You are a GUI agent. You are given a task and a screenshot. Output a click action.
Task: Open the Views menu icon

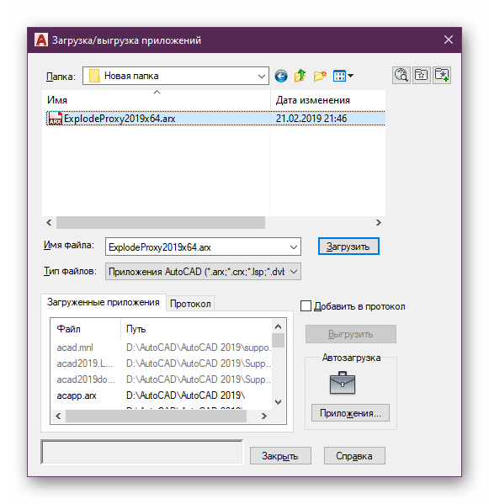pyautogui.click(x=339, y=77)
